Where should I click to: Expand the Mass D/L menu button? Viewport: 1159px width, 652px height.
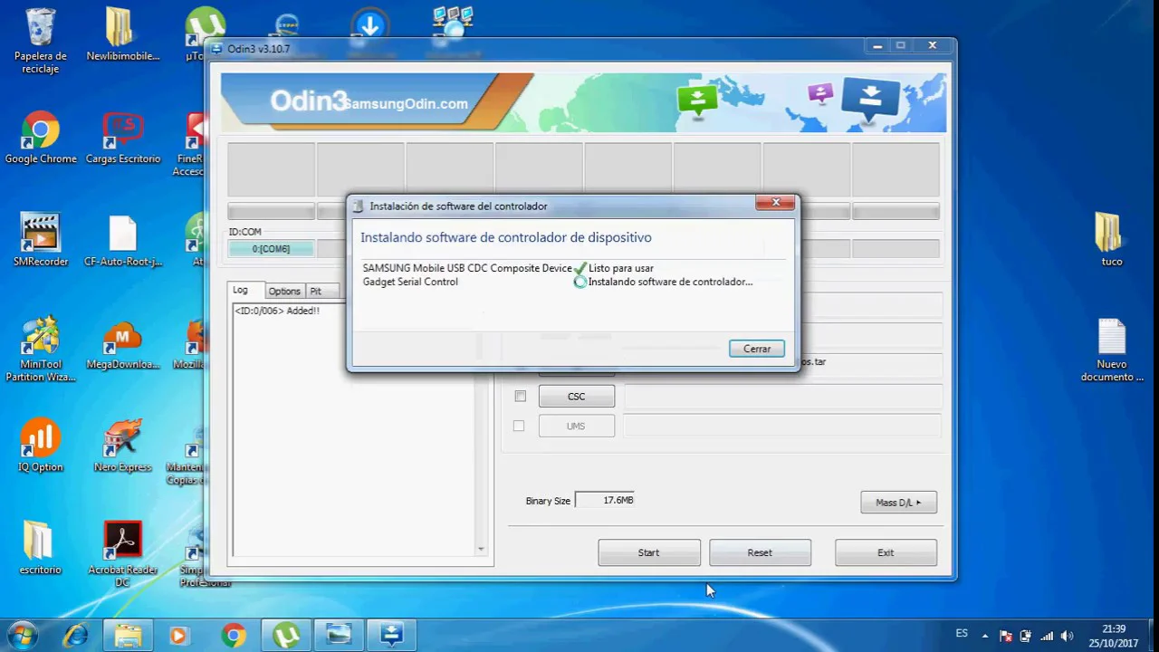897,503
